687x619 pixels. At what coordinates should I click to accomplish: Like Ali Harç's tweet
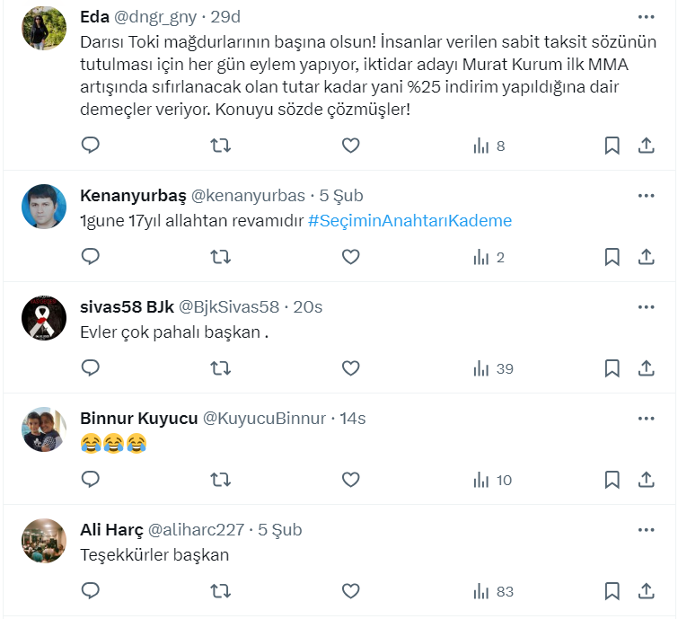[350, 591]
